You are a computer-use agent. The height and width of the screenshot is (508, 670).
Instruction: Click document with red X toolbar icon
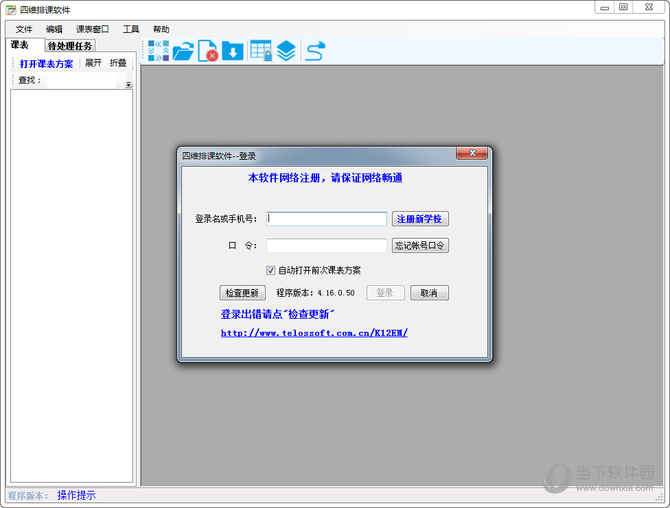208,51
